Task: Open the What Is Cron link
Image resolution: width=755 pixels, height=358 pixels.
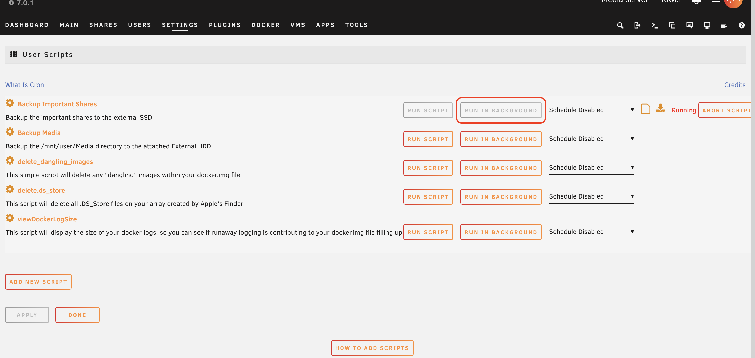Action: (x=25, y=85)
